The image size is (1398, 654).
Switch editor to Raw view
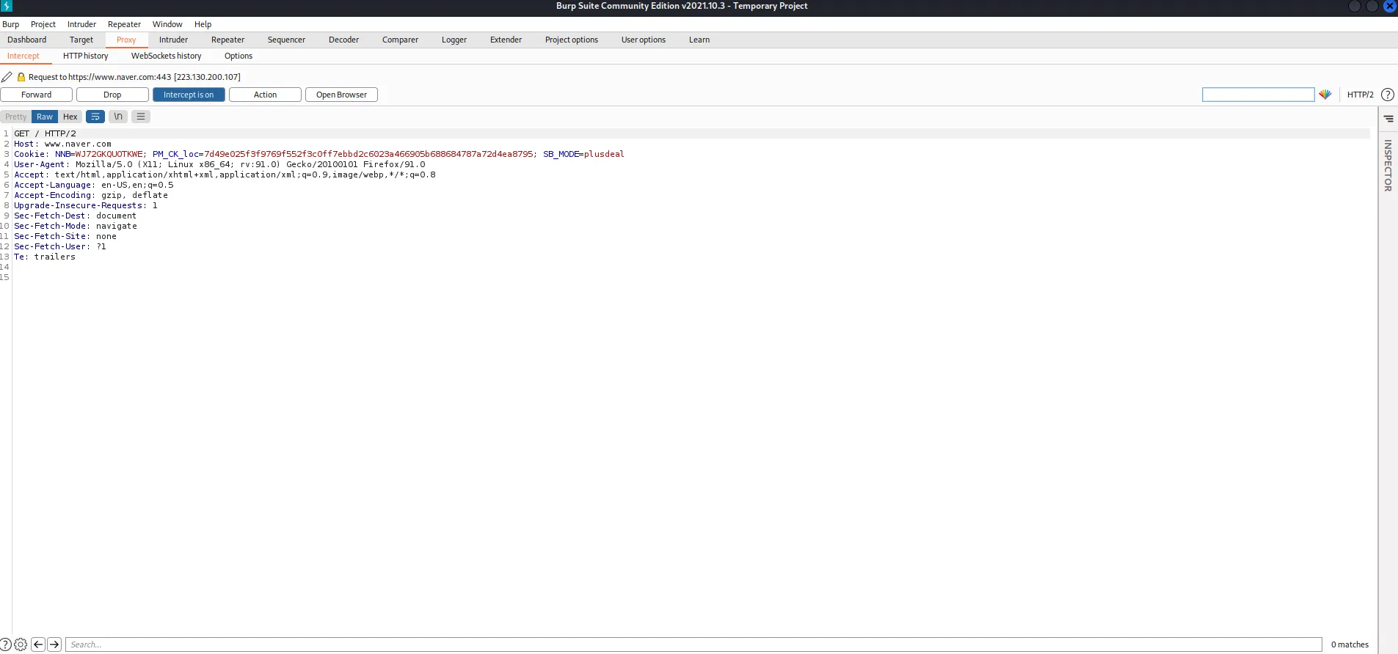[45, 117]
